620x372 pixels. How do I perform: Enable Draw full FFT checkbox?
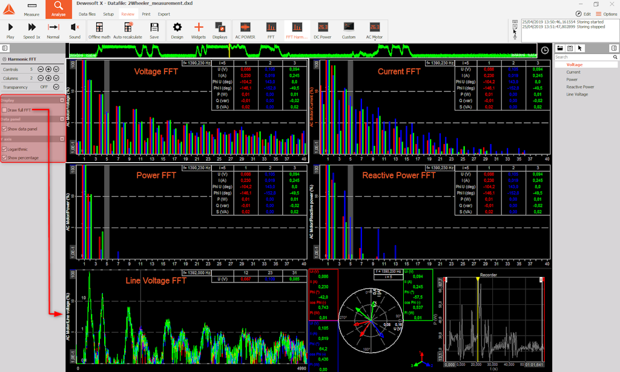pos(4,110)
